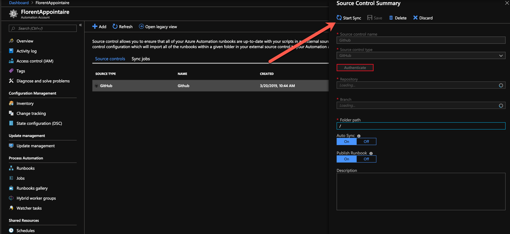
Task: Click the CREATED column header
Action: [267, 74]
